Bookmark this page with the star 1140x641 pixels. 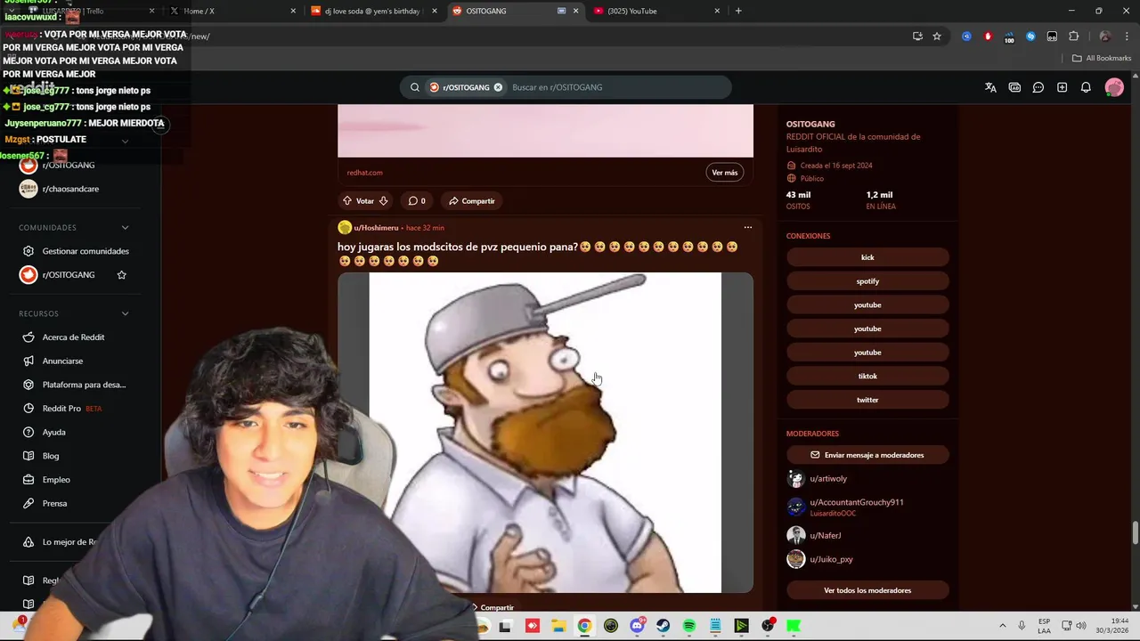937,37
